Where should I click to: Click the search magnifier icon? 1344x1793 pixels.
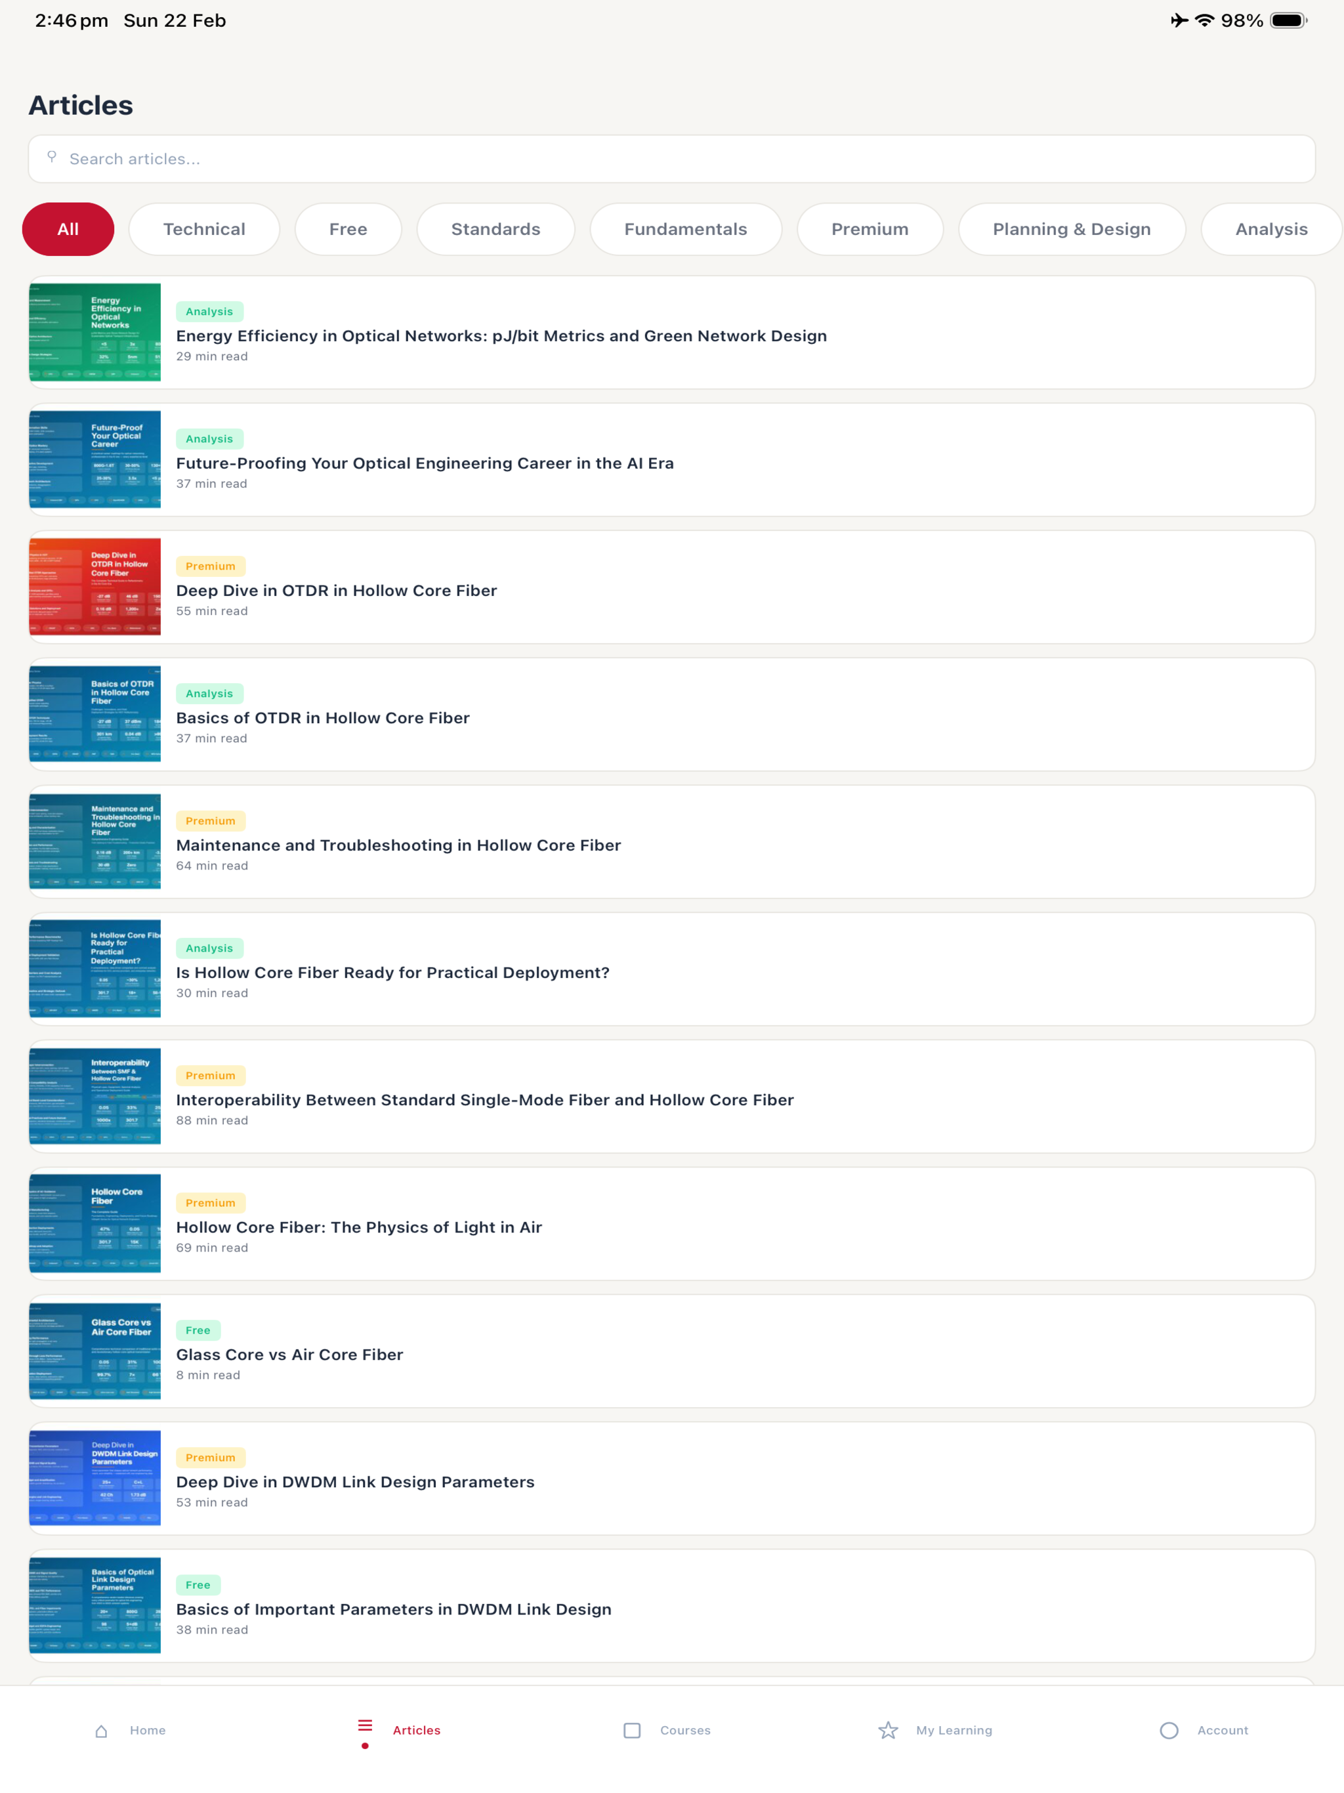point(52,158)
